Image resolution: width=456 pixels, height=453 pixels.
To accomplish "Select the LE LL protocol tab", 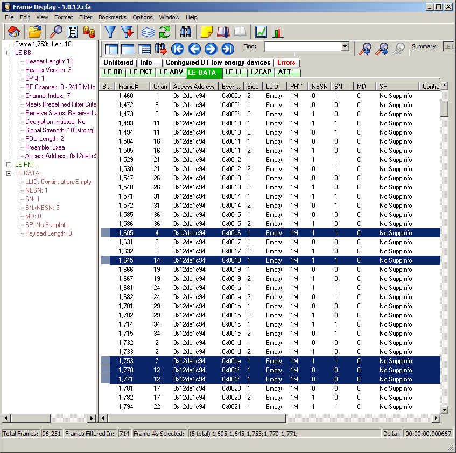I will (x=234, y=72).
